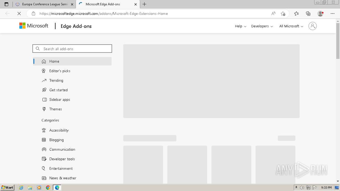The image size is (340, 191).
Task: Open the tab actions menu icon
Action: click(6, 4)
